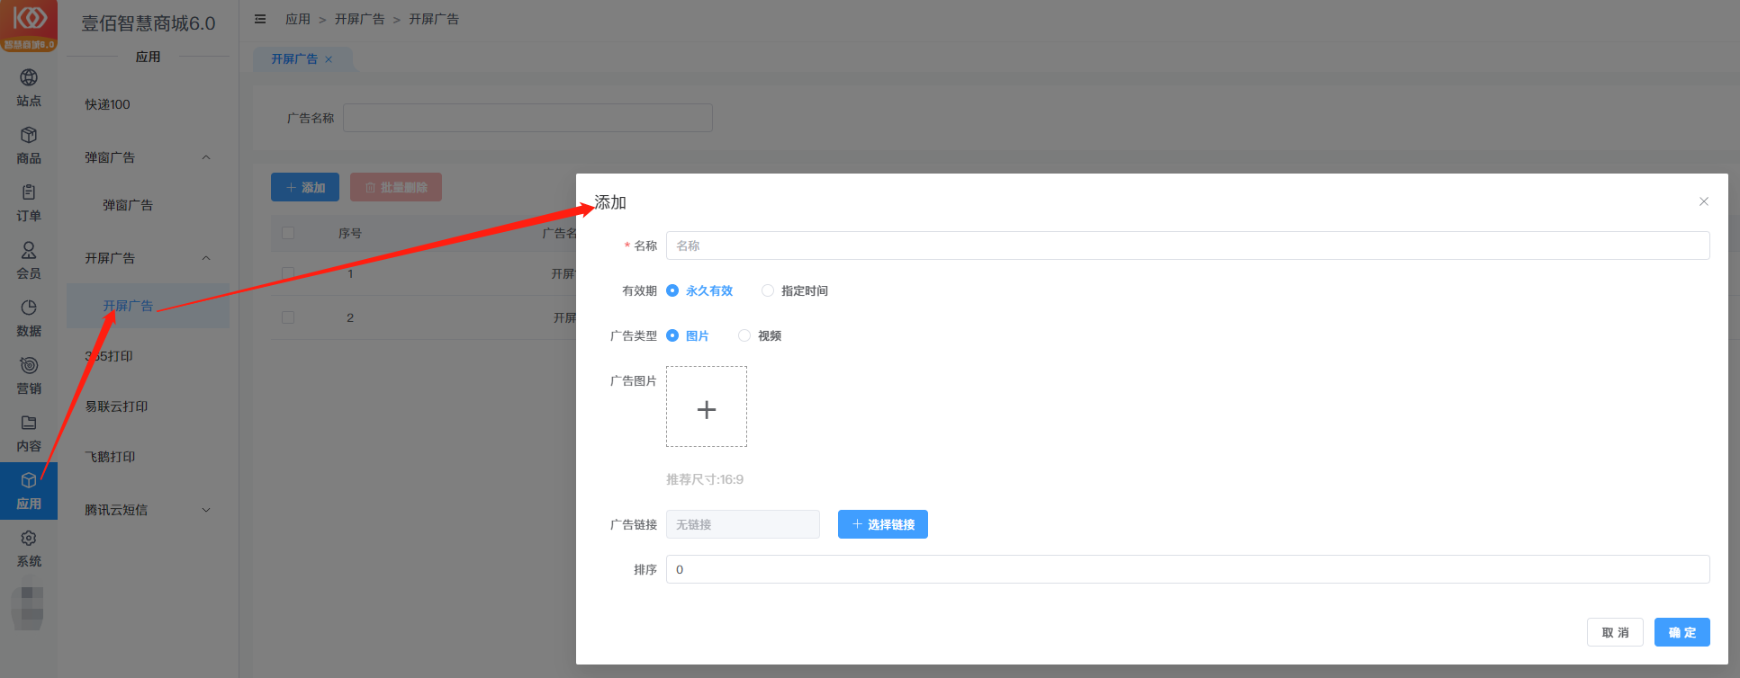Image resolution: width=1740 pixels, height=678 pixels.
Task: Close the 开屏广告 tab with its x
Action: (329, 59)
